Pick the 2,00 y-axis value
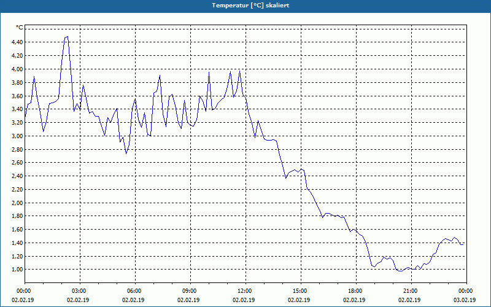Image resolution: width=491 pixels, height=307 pixels. click(x=17, y=203)
